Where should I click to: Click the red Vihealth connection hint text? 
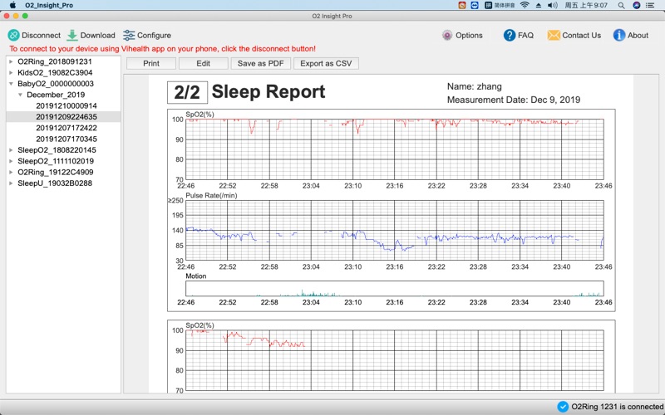click(x=162, y=49)
